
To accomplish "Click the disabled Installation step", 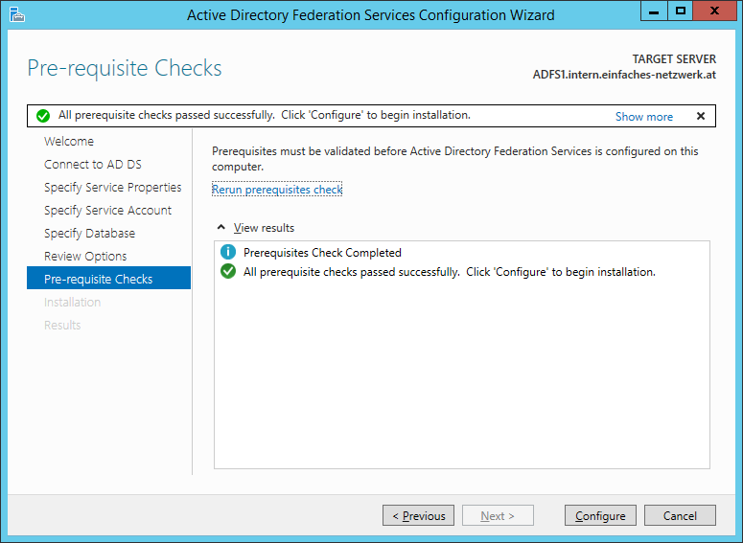I will 73,302.
